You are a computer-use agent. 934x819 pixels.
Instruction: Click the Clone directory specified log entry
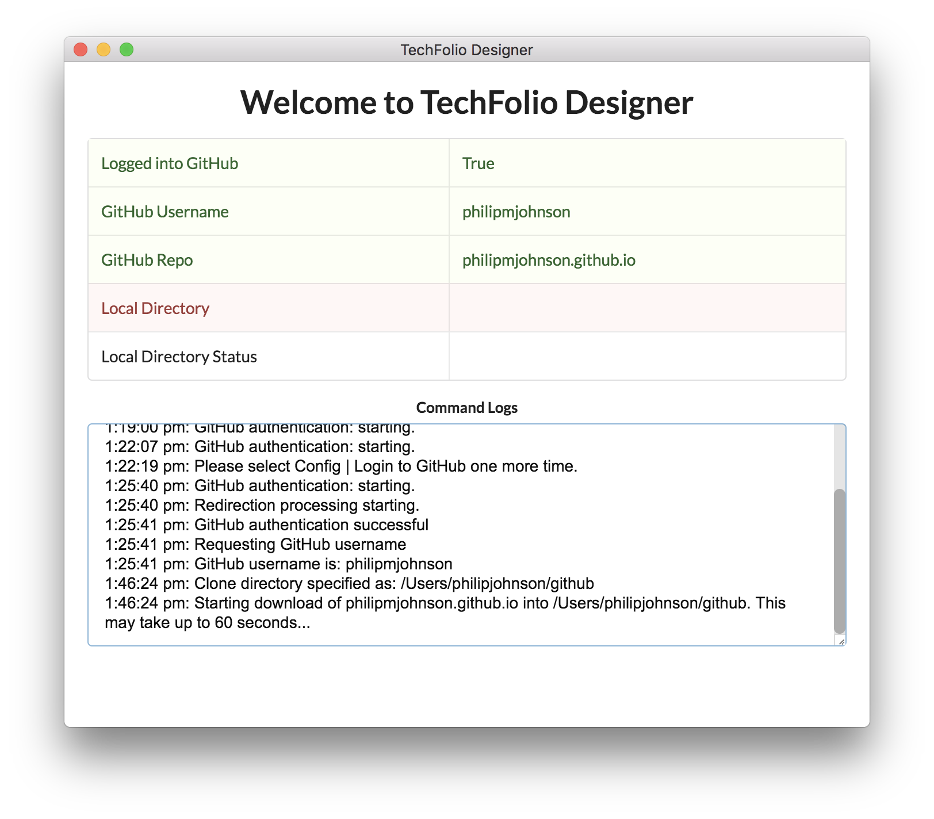click(349, 583)
